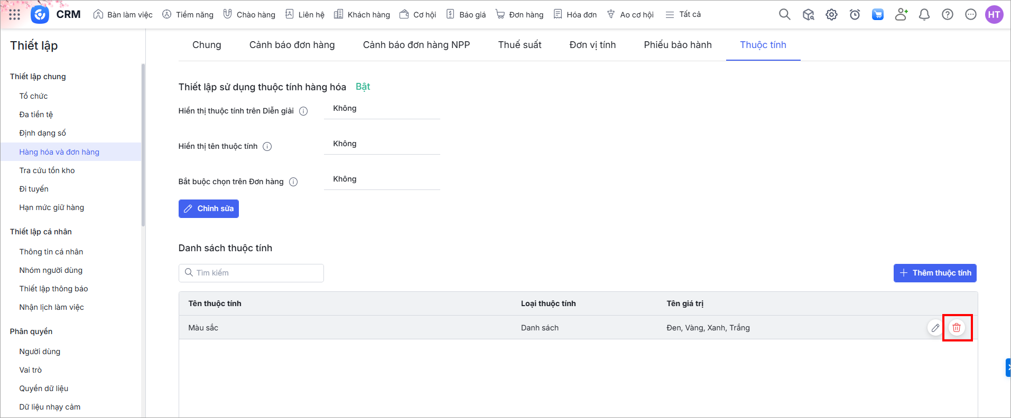Open the more options ellipsis menu
Image resolution: width=1011 pixels, height=418 pixels.
[x=970, y=15]
